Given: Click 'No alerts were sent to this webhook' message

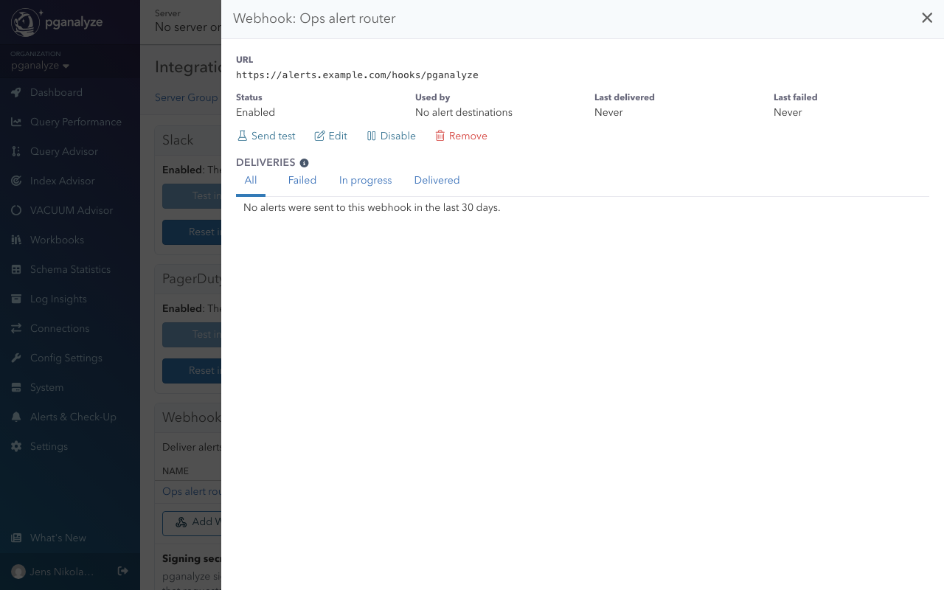Looking at the screenshot, I should click(x=372, y=208).
